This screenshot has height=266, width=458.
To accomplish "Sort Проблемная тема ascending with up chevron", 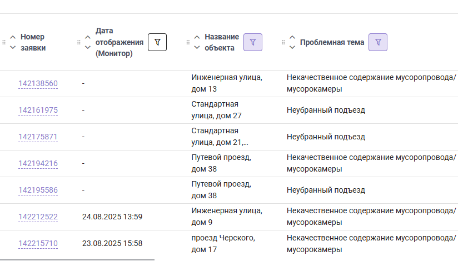I will click(x=292, y=37).
